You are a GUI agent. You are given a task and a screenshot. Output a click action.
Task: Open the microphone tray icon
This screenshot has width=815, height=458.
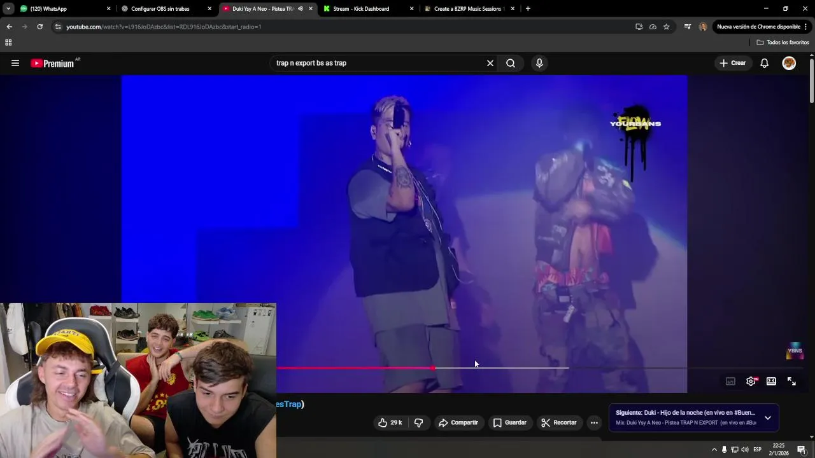(724, 450)
